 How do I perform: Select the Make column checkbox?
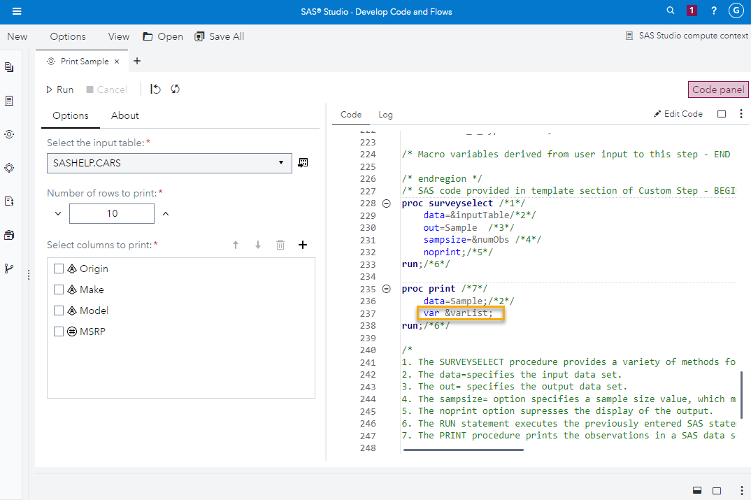59,289
